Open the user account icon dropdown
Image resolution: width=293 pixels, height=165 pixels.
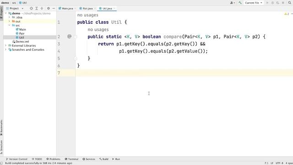click(x=233, y=3)
